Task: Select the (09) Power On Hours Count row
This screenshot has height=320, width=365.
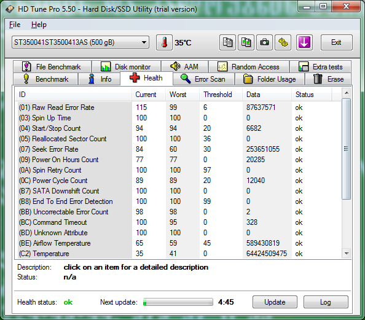Action: tap(178, 160)
